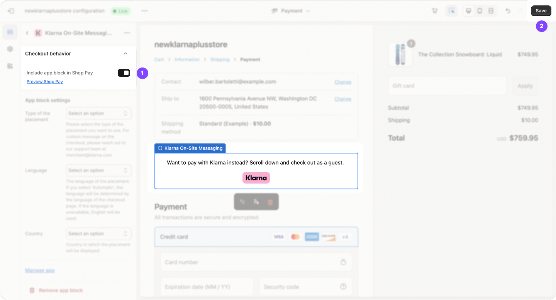Viewport: 556px width, 300px height.
Task: Switch to desktop preview icon
Action: pos(468,11)
